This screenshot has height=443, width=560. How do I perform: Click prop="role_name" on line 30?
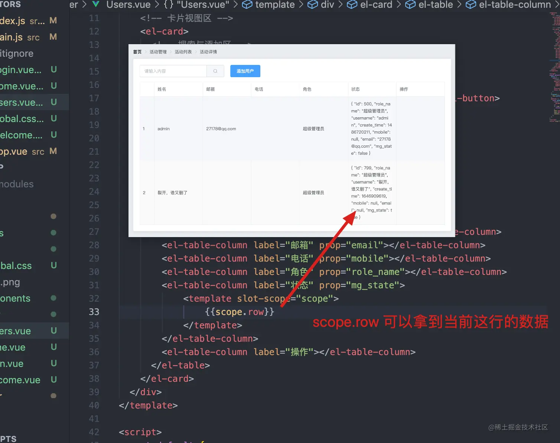[x=362, y=272]
